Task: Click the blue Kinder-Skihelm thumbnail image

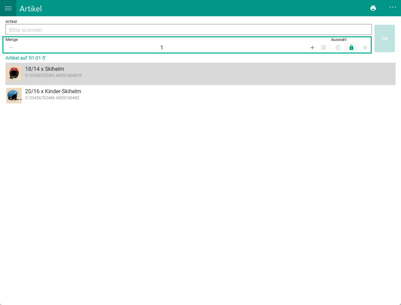Action: [14, 96]
